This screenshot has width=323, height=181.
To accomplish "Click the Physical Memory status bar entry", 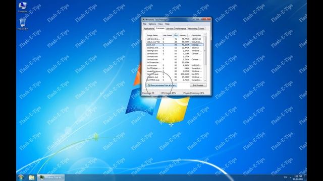I will click(x=194, y=93).
